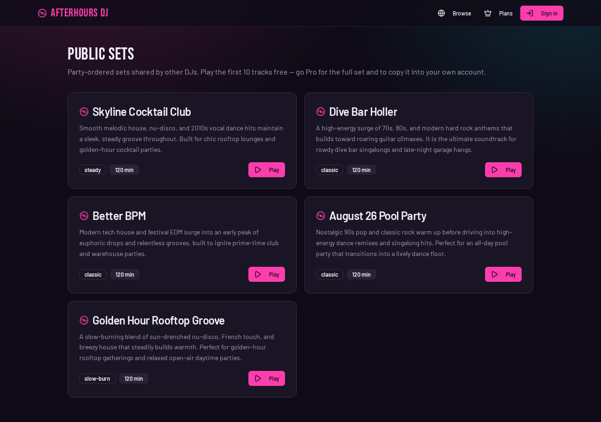Viewport: 601px width, 422px height.
Task: Click the '120 min' badge on Dive Bar Holler
Action: [362, 170]
